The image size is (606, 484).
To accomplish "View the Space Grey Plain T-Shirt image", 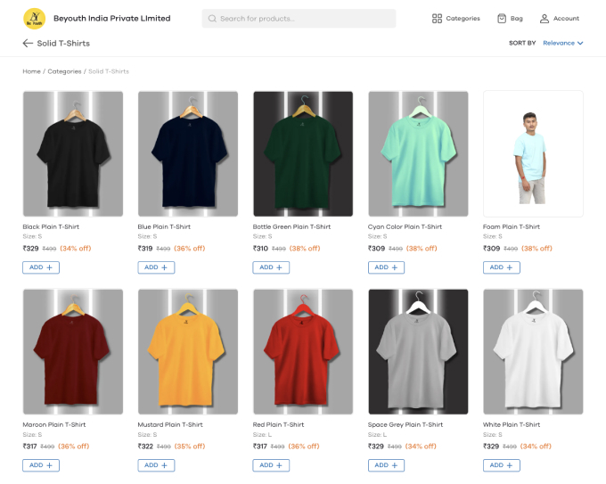I will [x=418, y=352].
